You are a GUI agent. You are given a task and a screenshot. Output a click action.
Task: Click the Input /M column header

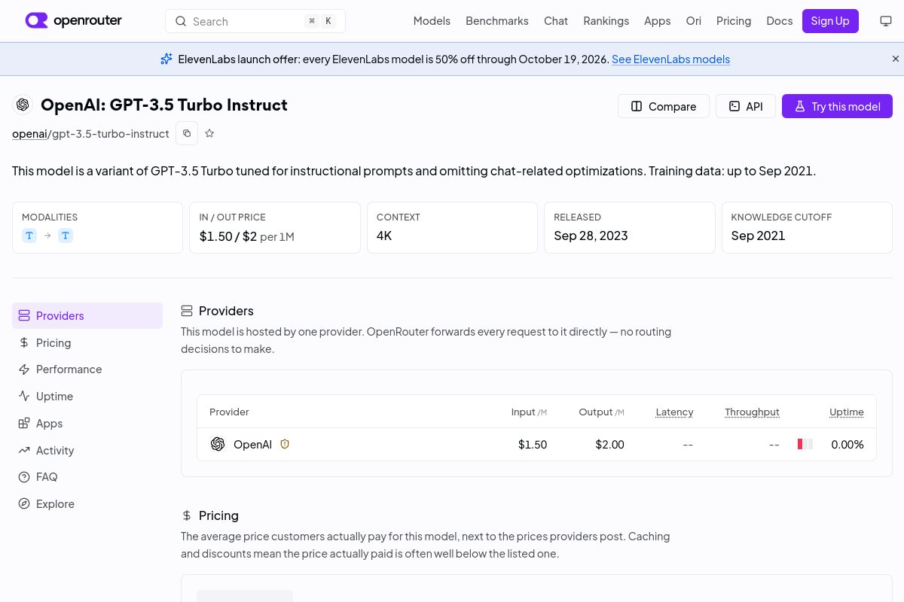[529, 412]
